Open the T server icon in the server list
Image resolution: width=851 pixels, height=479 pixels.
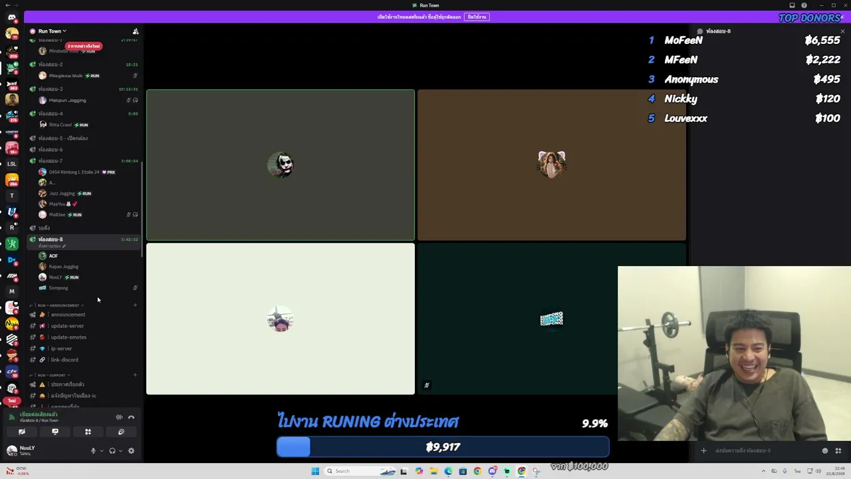tap(12, 196)
